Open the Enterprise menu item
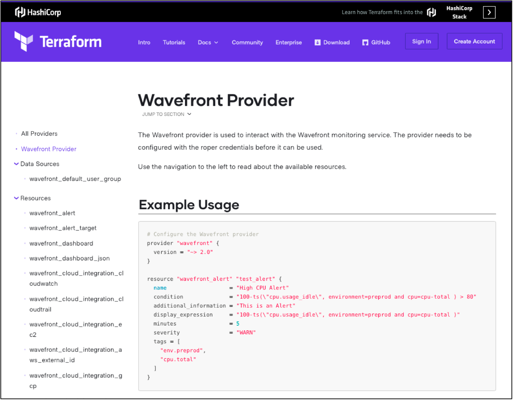Viewport: 513px width, 400px height. click(289, 42)
